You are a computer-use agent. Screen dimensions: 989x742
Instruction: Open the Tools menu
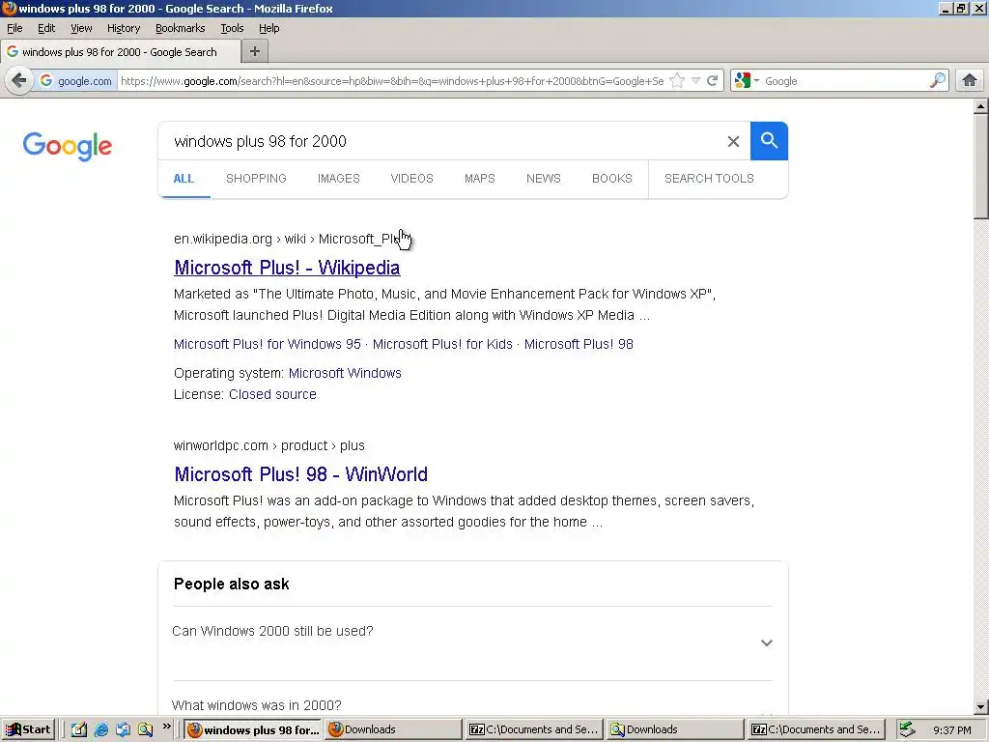click(232, 28)
